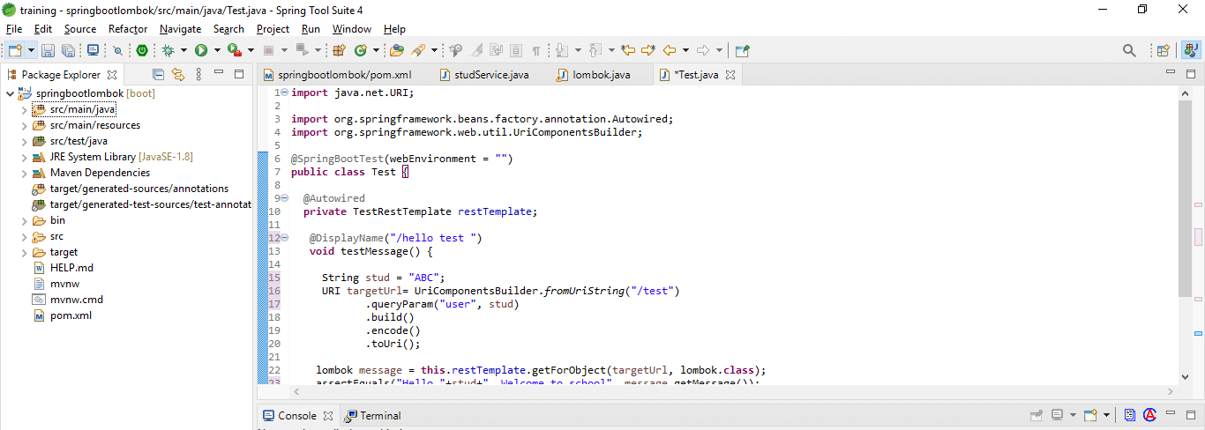Click the Pin Console icon

pos(1037,415)
